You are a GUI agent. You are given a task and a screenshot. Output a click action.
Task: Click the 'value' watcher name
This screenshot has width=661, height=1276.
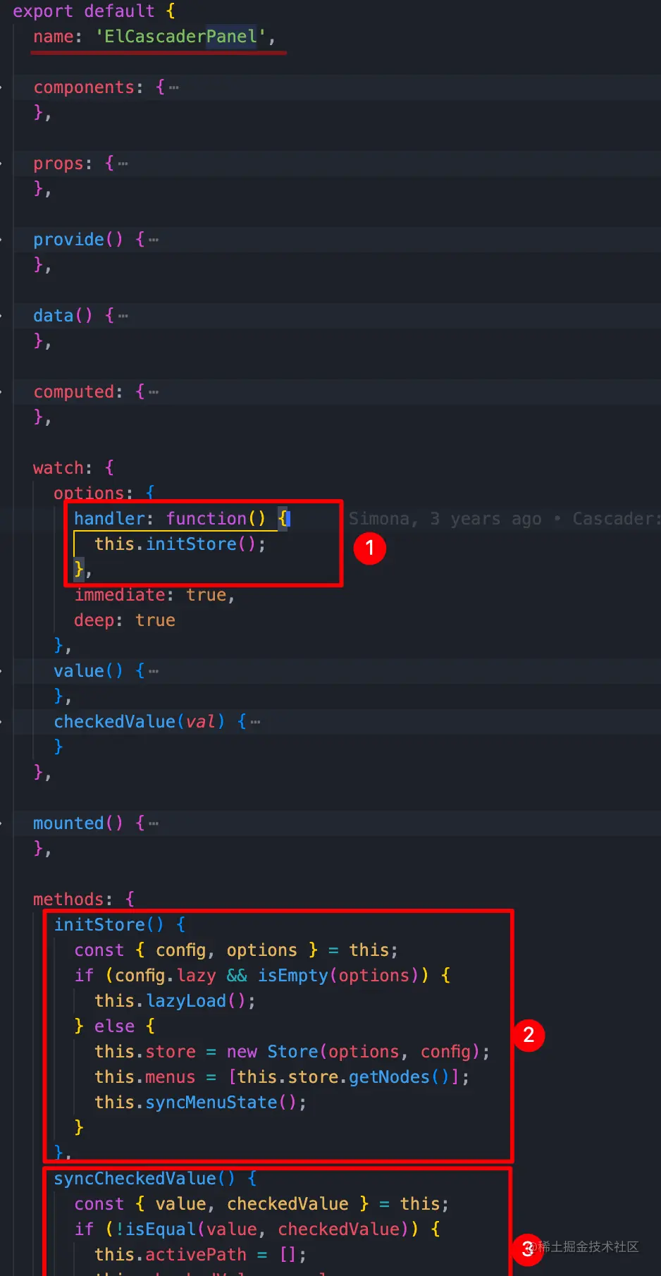(x=79, y=671)
